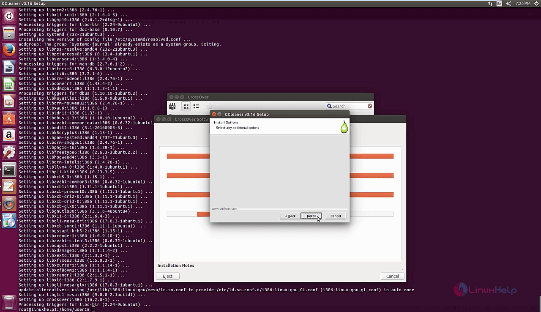
Task: Open Ubuntu Software from the launcher
Action: pyautogui.click(x=9, y=118)
